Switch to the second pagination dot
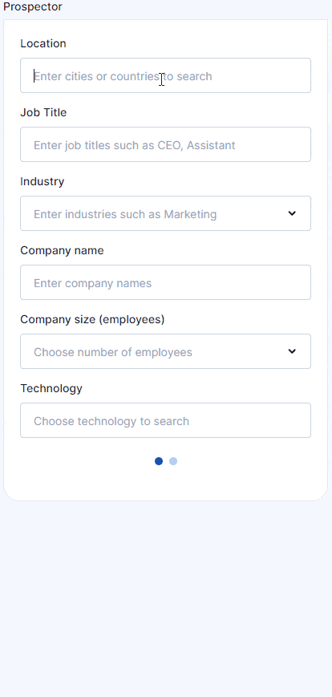Viewport: 332px width, 697px height. (173, 461)
